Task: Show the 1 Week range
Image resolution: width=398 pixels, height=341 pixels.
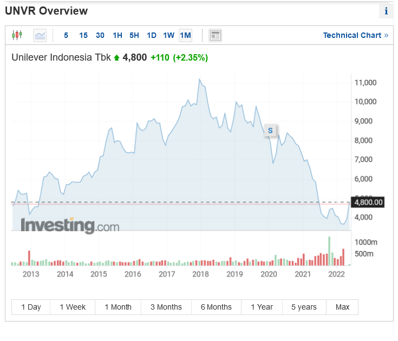Action: (73, 307)
